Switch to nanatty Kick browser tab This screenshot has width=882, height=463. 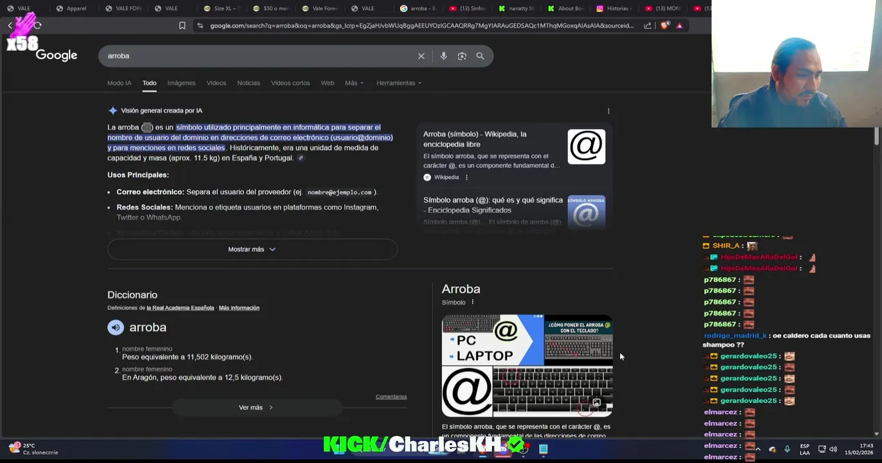[516, 8]
